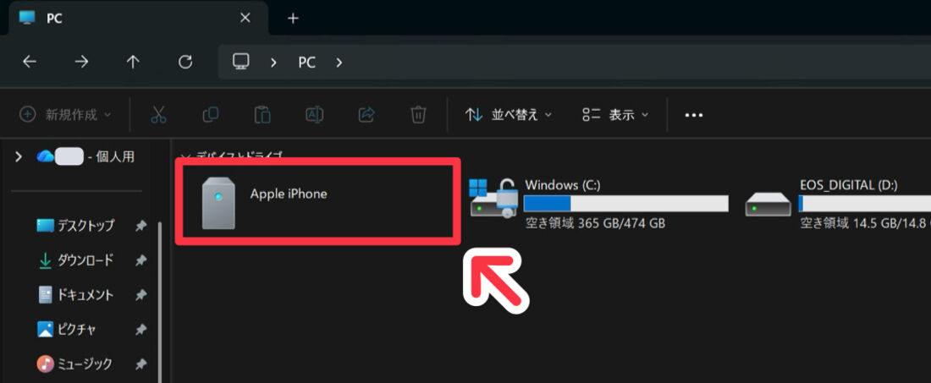Unpin ピクチャ via its pin icon
Image resolution: width=931 pixels, height=383 pixels.
click(x=140, y=329)
